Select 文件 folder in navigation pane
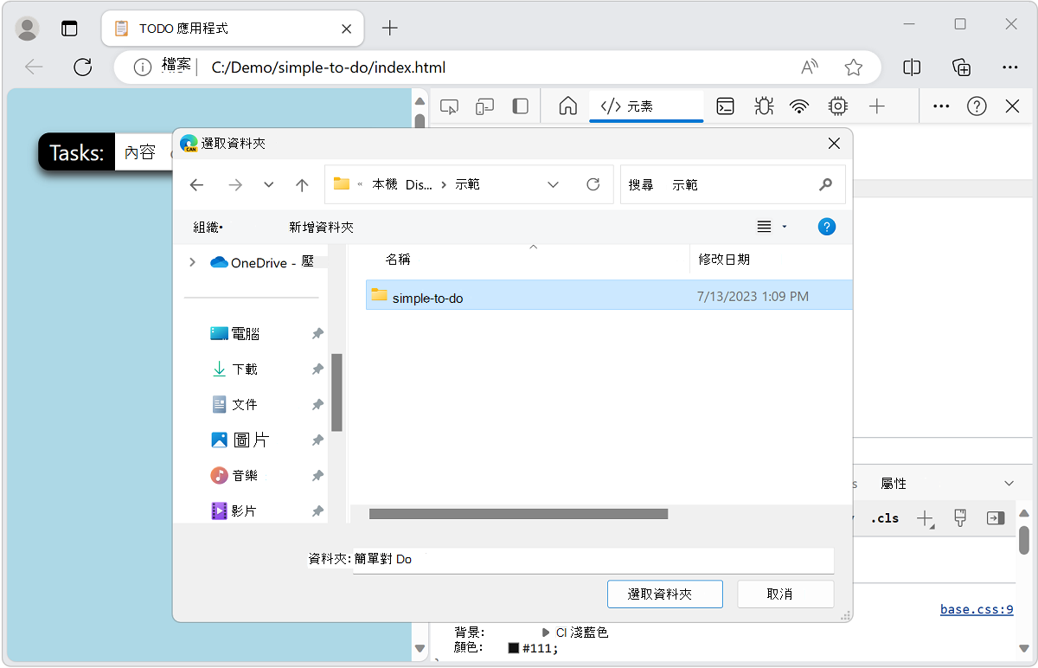 coord(234,405)
